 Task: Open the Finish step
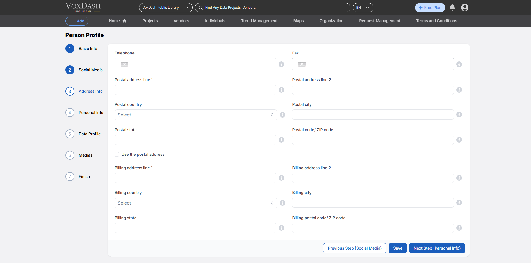[x=84, y=177]
